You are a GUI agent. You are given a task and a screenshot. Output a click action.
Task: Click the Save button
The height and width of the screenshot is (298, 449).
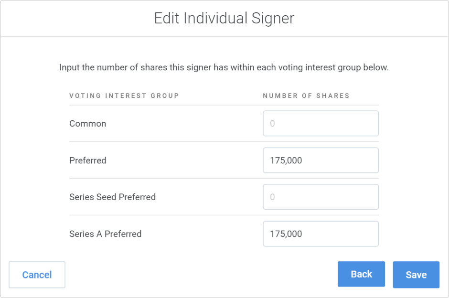click(x=416, y=275)
